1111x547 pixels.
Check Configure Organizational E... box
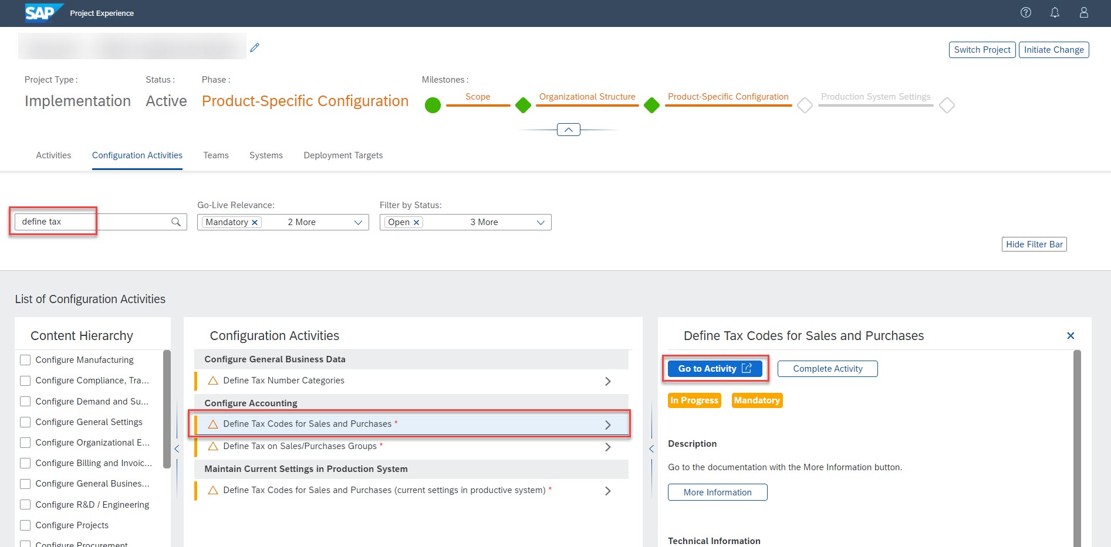click(x=25, y=443)
